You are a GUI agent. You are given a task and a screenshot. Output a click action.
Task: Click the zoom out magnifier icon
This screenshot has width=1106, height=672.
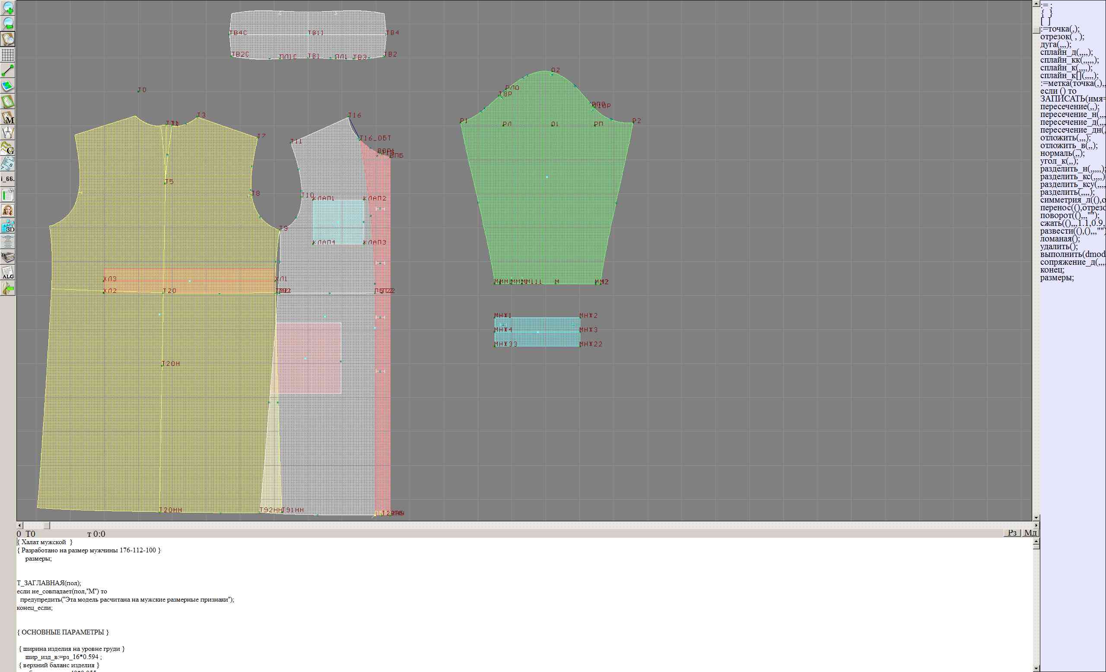8,23
